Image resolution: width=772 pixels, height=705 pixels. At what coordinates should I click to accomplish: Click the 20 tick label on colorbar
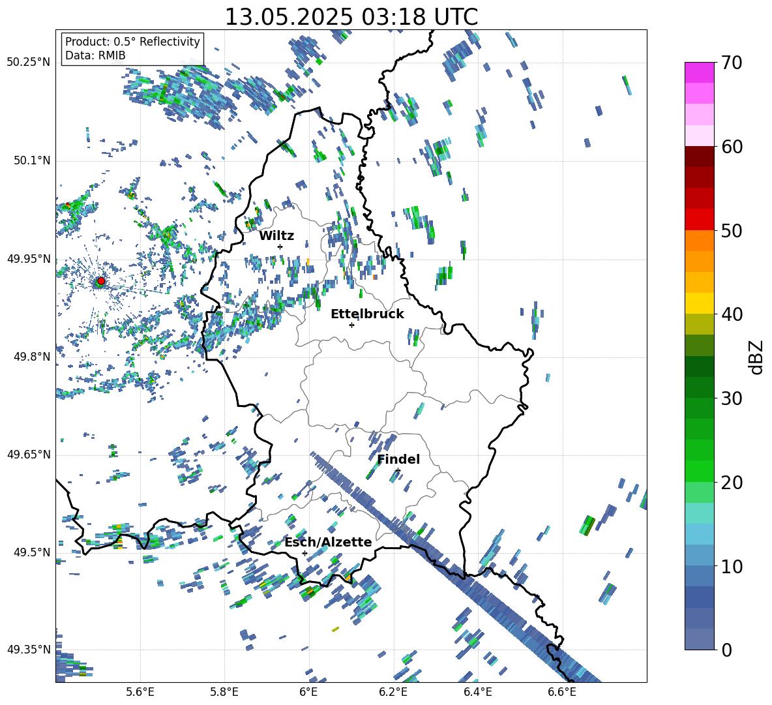[732, 483]
